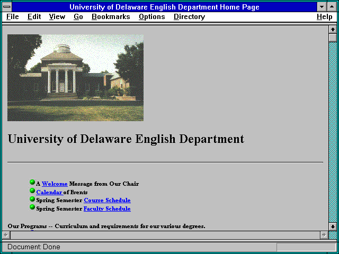Click the vertical scrollbar up arrow
The image size is (339, 254).
tap(333, 30)
